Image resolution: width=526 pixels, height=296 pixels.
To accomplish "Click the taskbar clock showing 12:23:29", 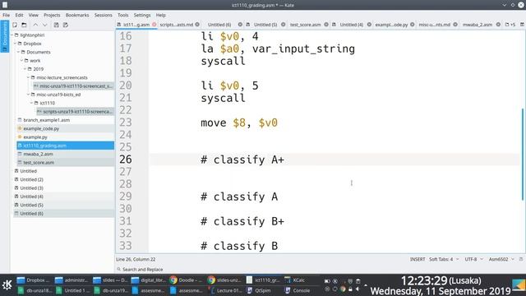I will click(441, 285).
